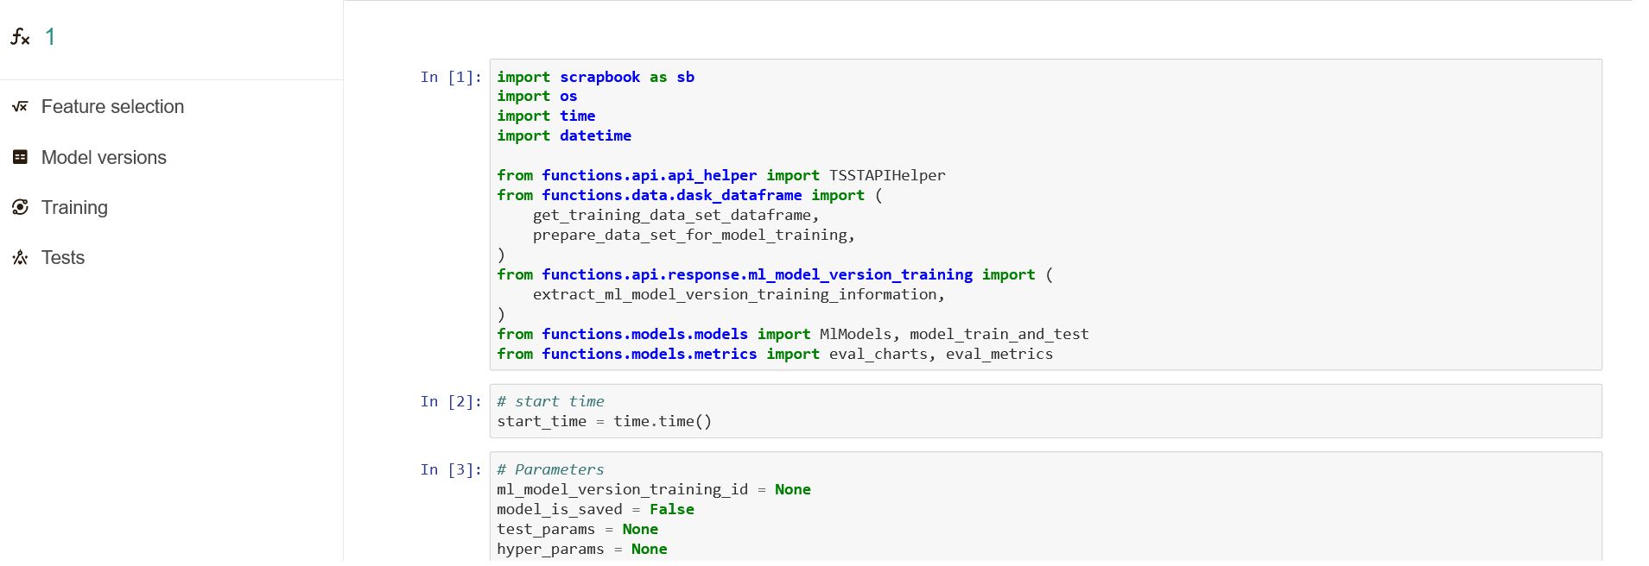Click the 'import datetime' line

(x=564, y=135)
